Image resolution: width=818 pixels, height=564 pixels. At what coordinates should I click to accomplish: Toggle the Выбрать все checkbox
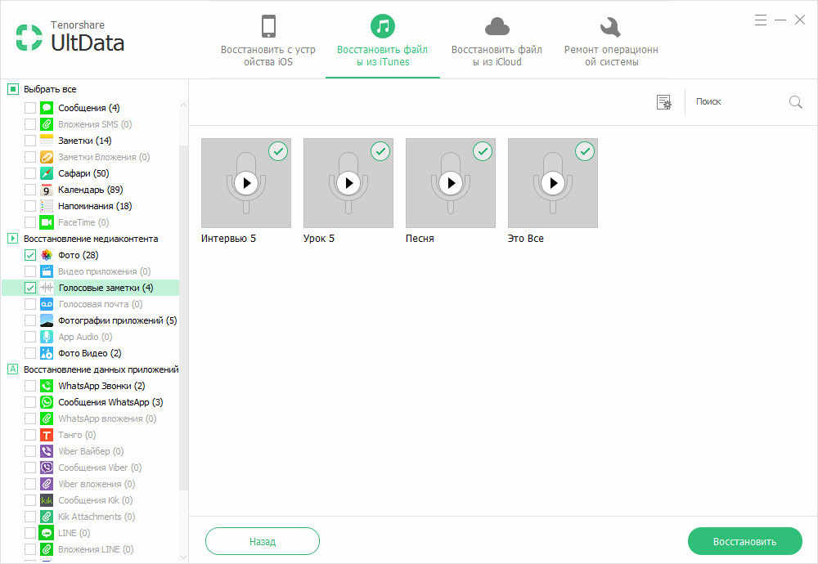[x=13, y=89]
